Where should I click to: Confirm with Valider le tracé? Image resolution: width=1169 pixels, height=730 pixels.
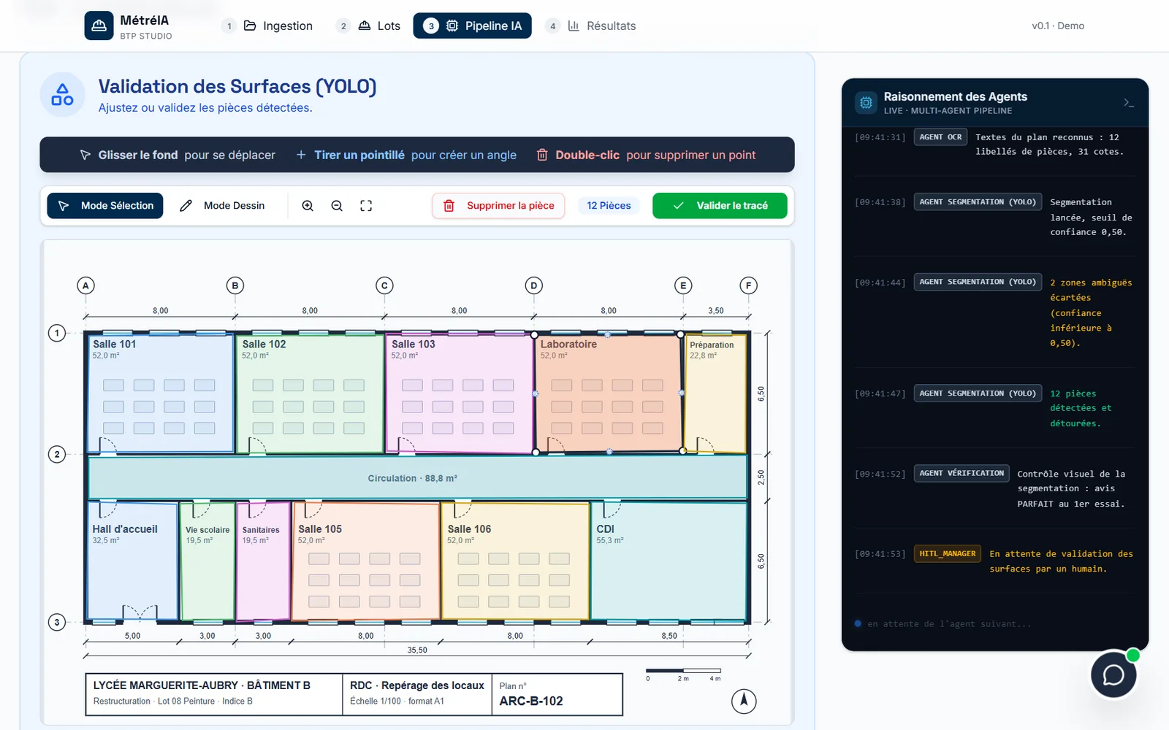coord(720,206)
